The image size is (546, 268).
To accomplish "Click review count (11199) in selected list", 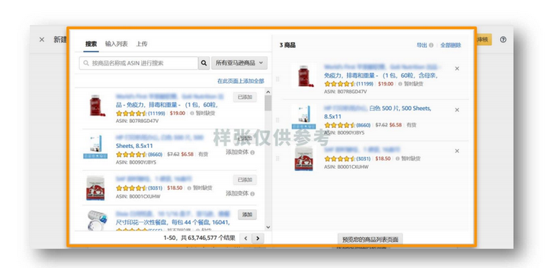I will [364, 84].
